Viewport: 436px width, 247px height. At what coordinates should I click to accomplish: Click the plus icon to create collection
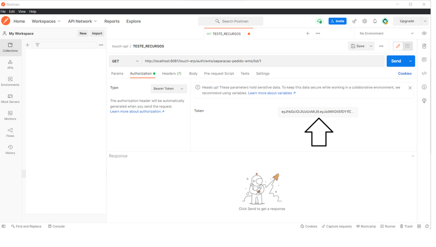28,45
